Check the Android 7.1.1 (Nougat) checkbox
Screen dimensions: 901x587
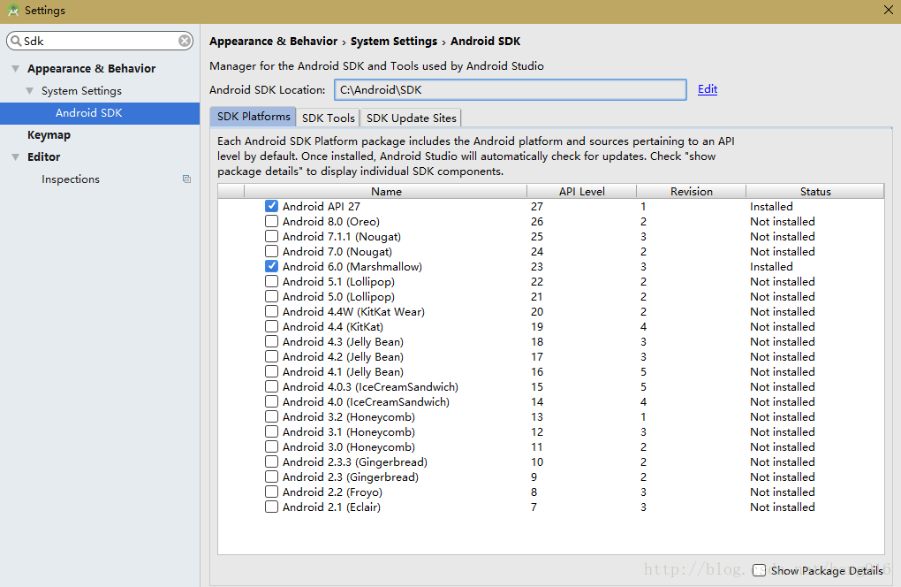[271, 236]
